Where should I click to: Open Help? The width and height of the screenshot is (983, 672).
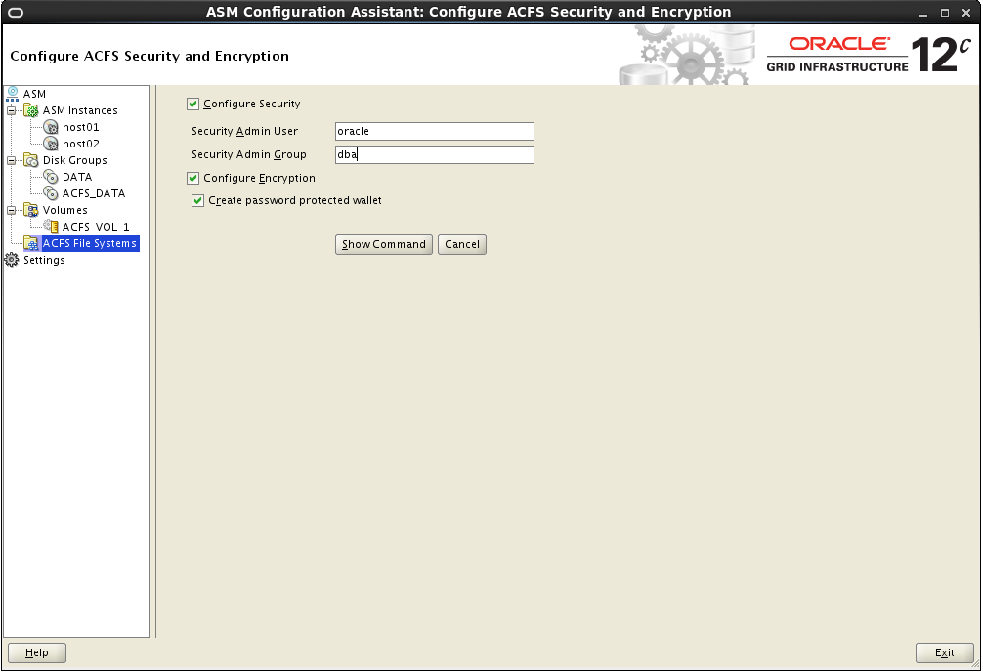click(37, 652)
